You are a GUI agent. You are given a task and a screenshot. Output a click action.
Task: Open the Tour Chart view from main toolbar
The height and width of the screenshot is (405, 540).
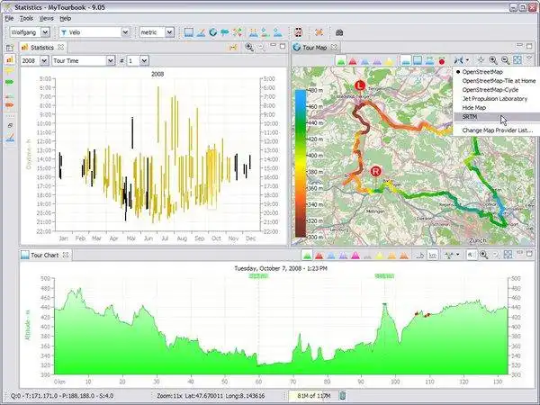pyautogui.click(x=188, y=32)
